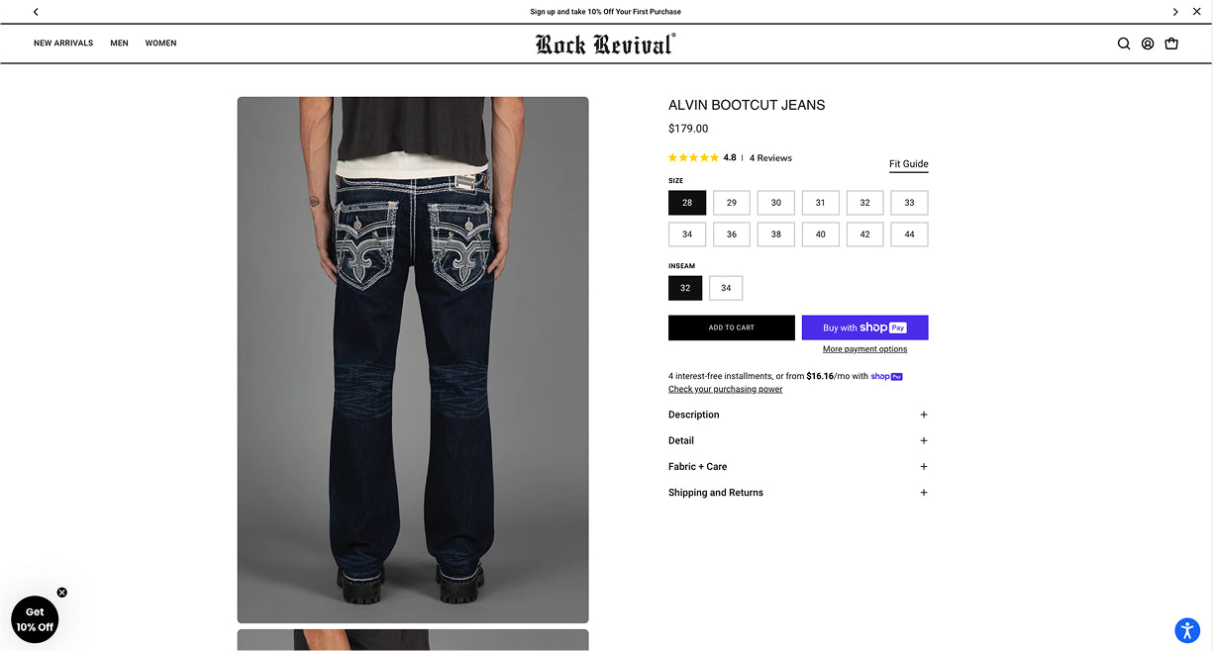Show next announcement with right arrow
The image size is (1214, 651).
(x=1175, y=12)
